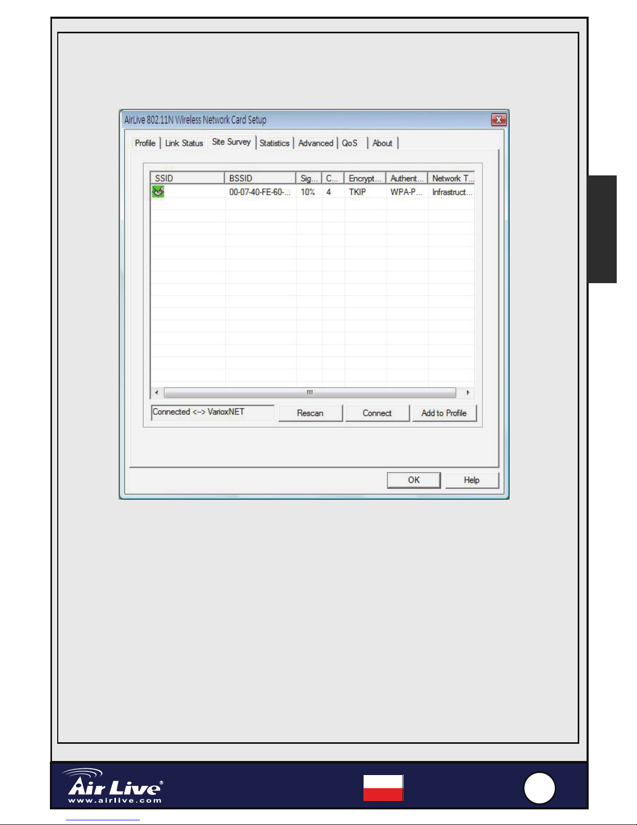Viewport: 637px width, 825px height.
Task: Open the Statistics tab
Action: [275, 143]
